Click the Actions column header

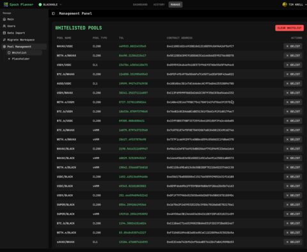[297, 38]
